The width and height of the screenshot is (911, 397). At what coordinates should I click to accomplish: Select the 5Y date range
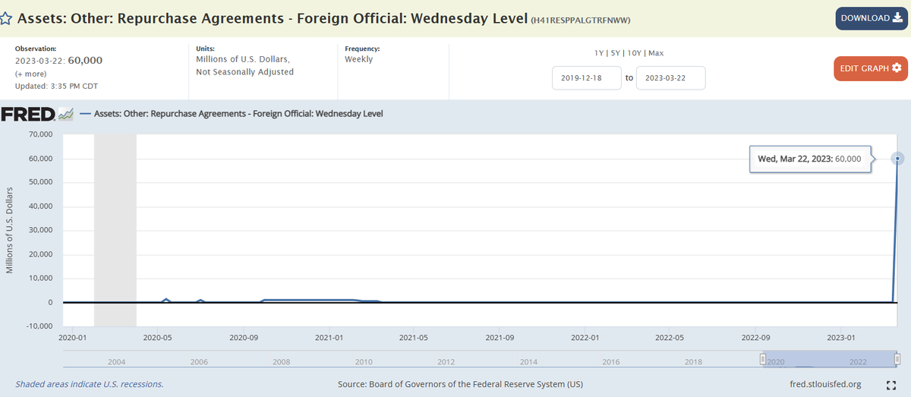[x=616, y=53]
